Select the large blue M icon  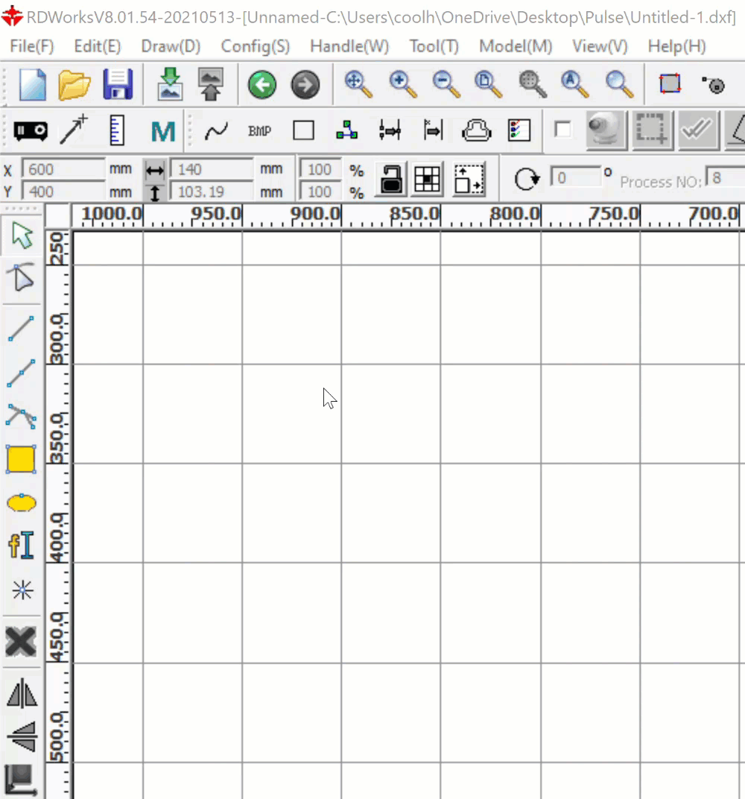pos(163,131)
